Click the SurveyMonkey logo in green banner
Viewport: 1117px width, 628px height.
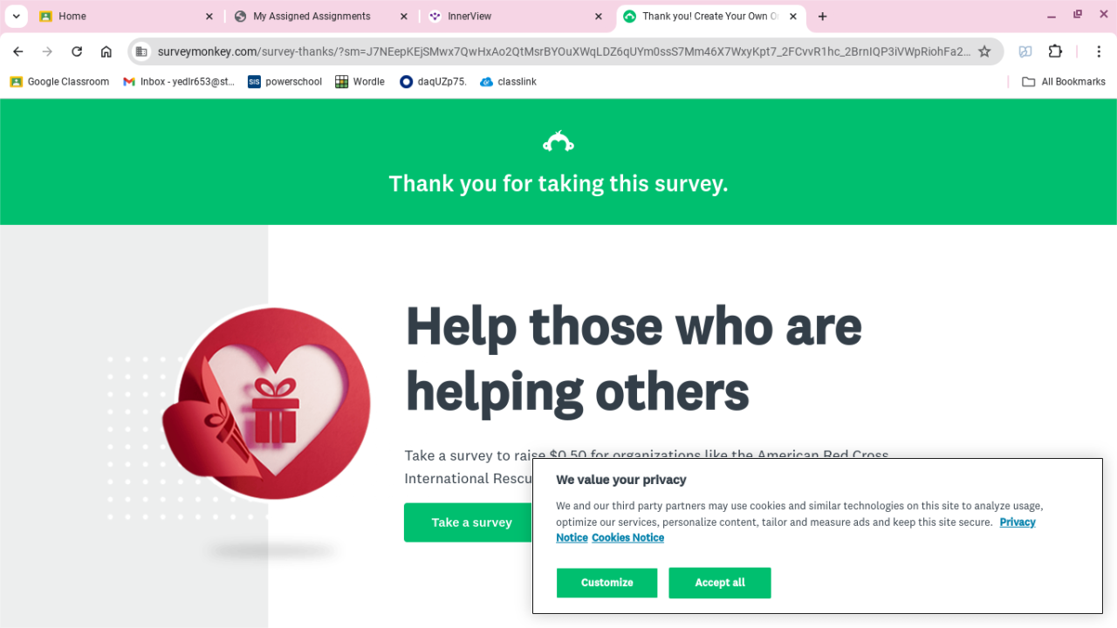558,141
